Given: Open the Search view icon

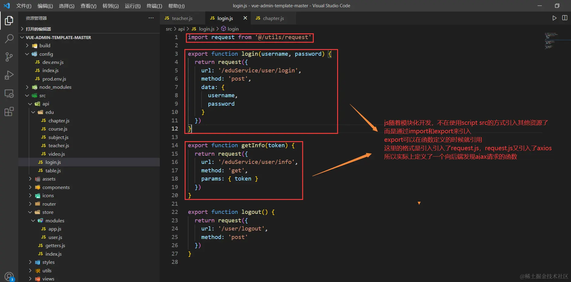Looking at the screenshot, I should click(x=9, y=38).
